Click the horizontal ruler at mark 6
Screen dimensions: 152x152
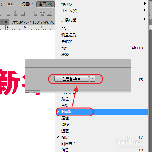coord(25,28)
